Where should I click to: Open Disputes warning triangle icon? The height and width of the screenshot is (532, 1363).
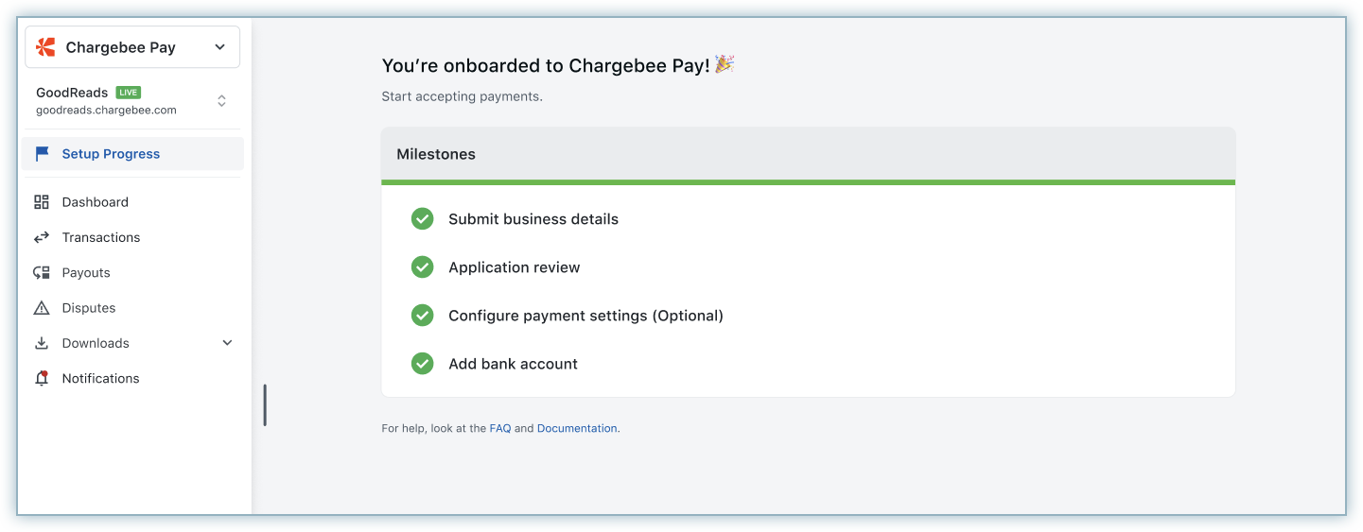[42, 308]
